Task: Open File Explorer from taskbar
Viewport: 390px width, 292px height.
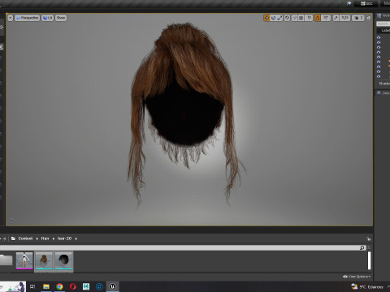Action: (x=46, y=286)
